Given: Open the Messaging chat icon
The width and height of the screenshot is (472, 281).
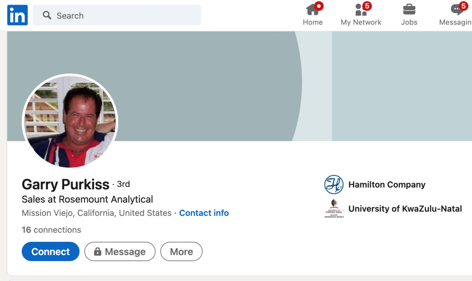Looking at the screenshot, I should click(457, 10).
